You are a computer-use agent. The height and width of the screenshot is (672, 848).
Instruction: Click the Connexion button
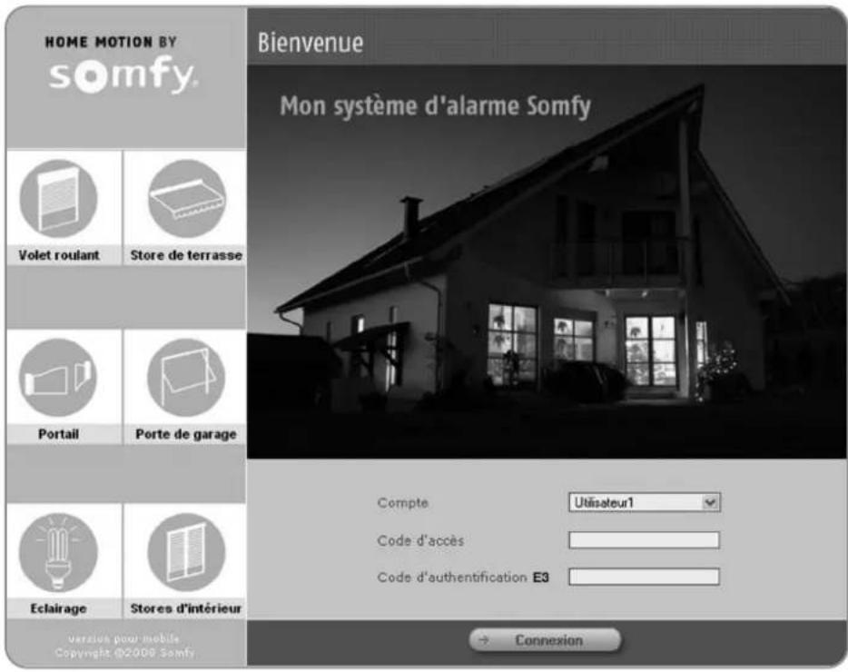click(545, 640)
